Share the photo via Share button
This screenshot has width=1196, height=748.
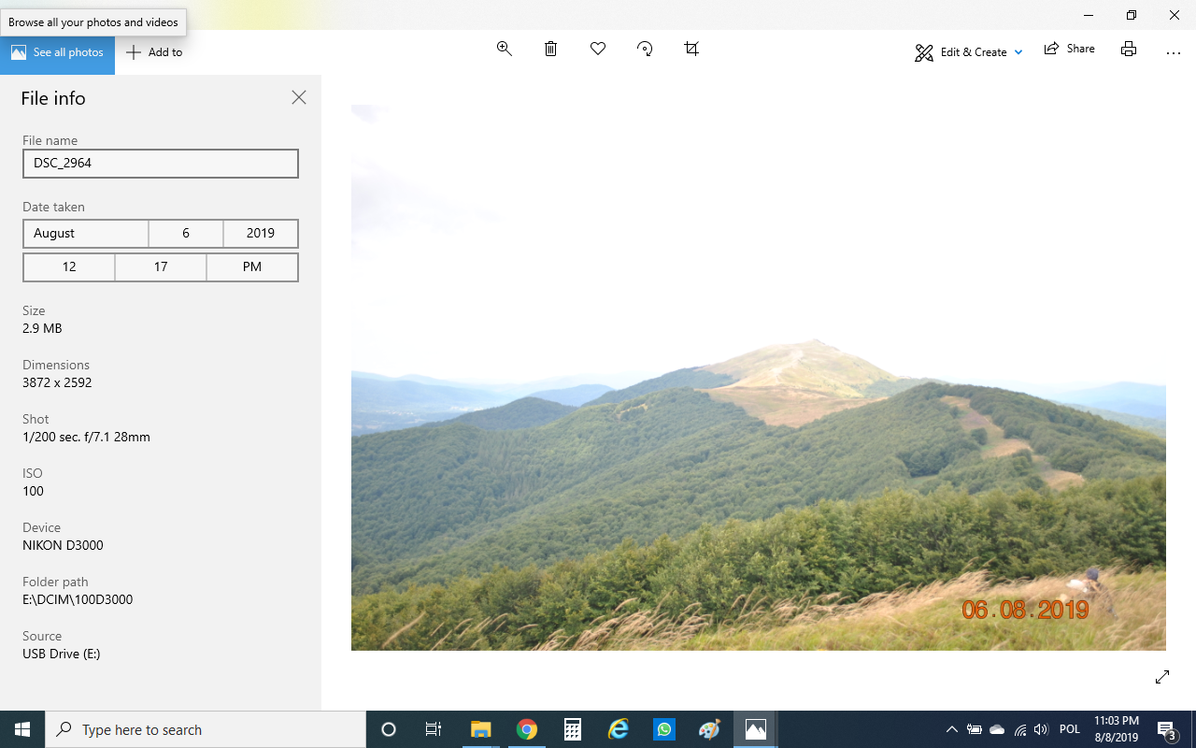click(1070, 49)
